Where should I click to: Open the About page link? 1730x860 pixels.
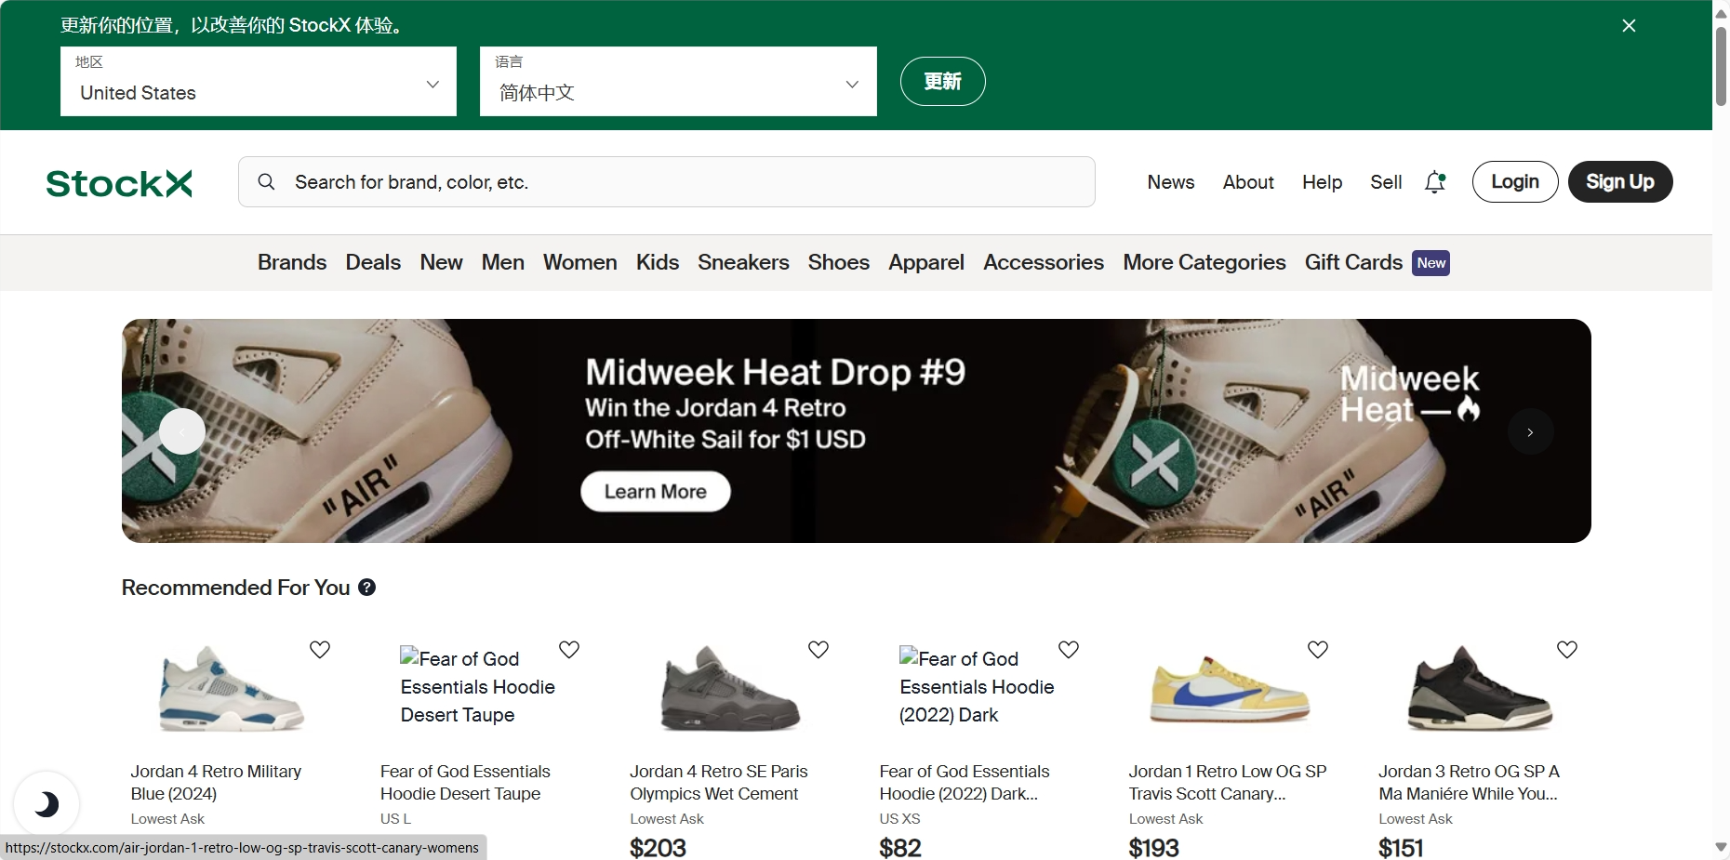[x=1248, y=182]
